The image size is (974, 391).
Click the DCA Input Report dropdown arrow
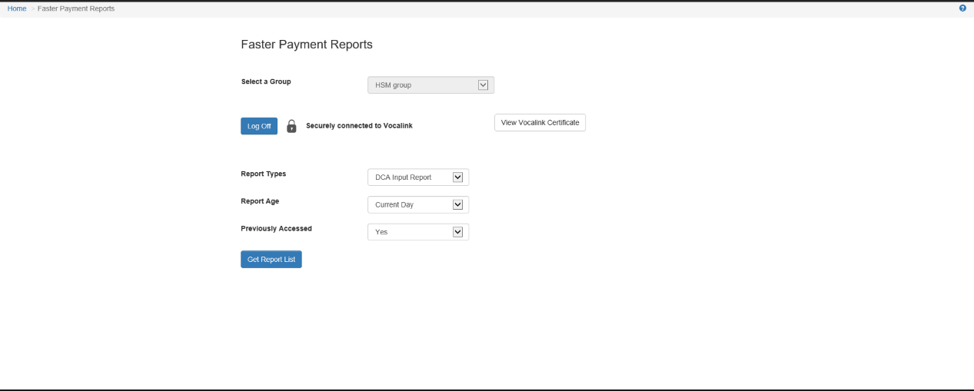coord(457,177)
